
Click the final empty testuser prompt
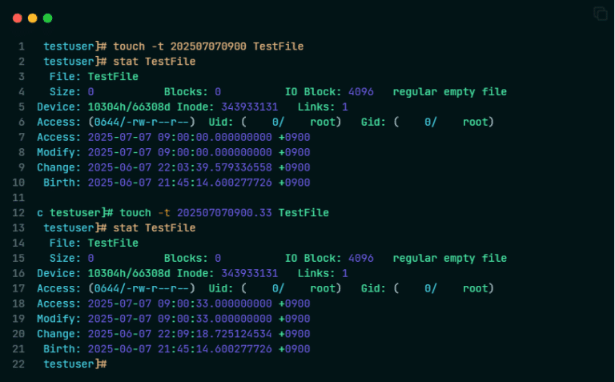click(x=75, y=364)
